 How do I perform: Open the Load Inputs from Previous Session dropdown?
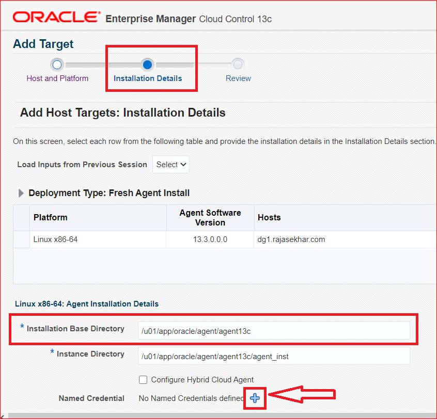(171, 165)
